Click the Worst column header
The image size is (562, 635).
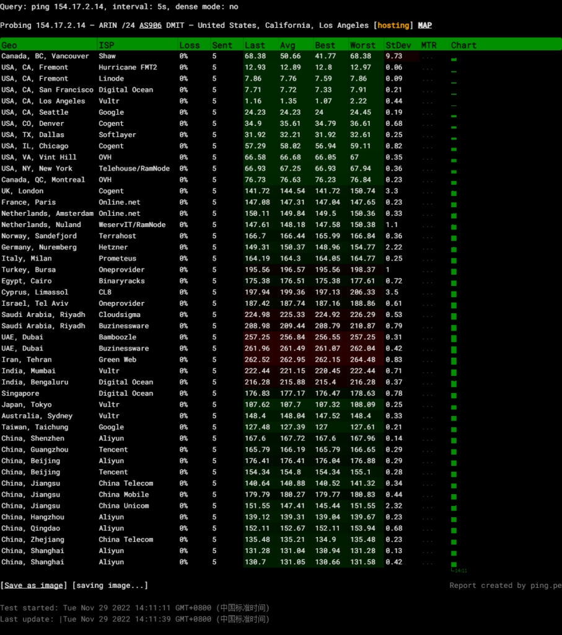point(362,45)
